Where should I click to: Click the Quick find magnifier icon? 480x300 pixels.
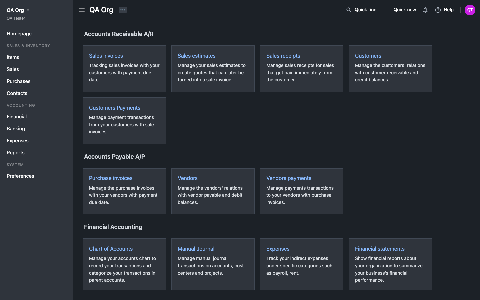click(x=349, y=10)
